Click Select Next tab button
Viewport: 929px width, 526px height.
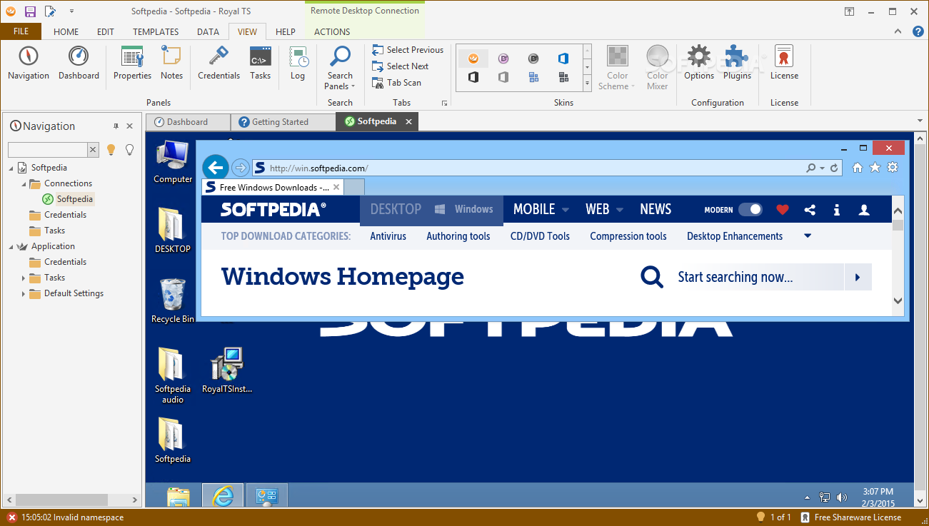pos(401,66)
